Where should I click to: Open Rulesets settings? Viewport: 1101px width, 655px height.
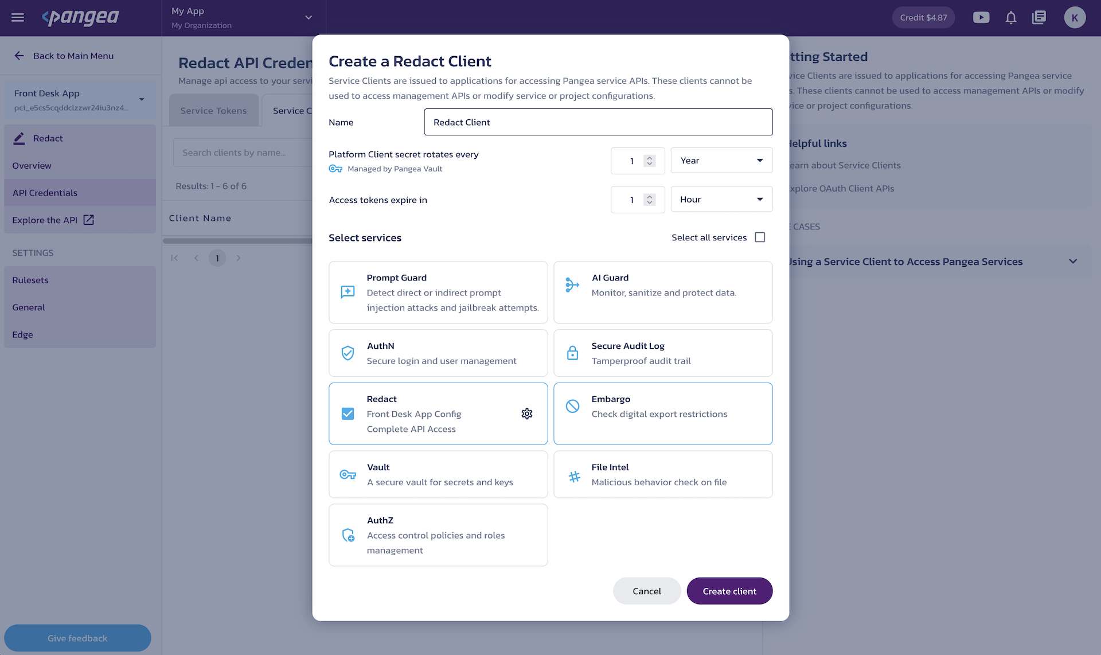click(80, 280)
